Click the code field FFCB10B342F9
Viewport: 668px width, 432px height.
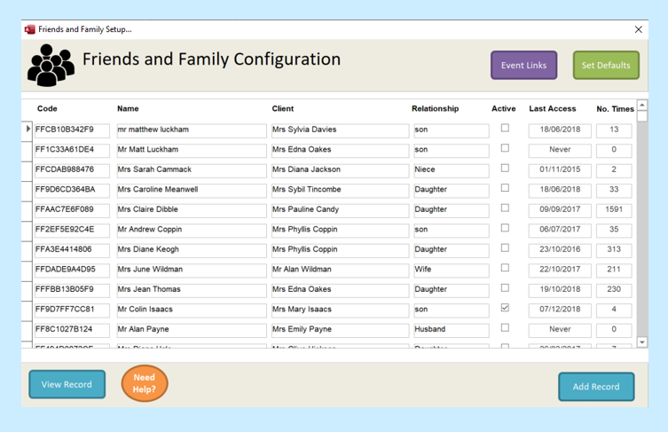click(72, 130)
